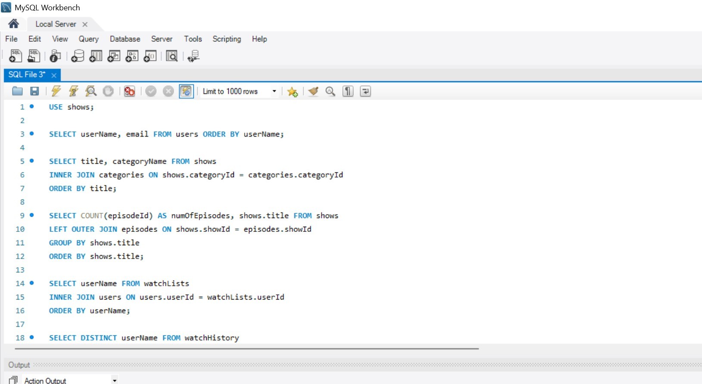Click the Action Output list icon
Screen dimensions: 702x384
coord(13,380)
